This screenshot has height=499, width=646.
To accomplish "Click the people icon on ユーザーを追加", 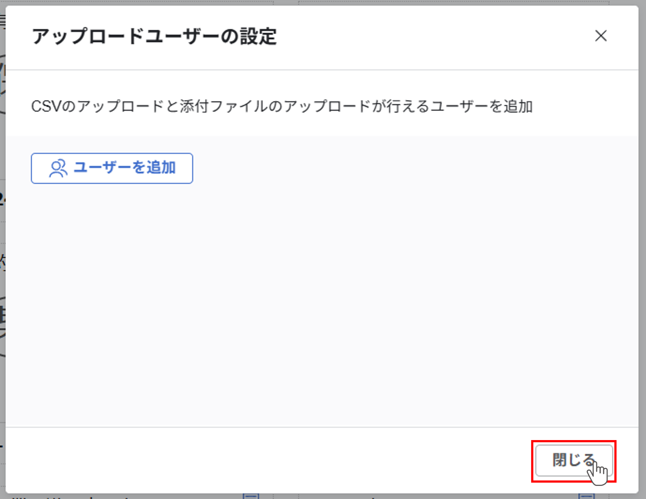I will pyautogui.click(x=58, y=168).
